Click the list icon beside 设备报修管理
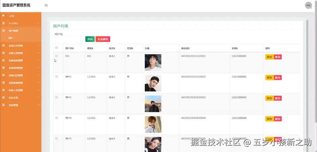317x152 pixels. pos(3,83)
